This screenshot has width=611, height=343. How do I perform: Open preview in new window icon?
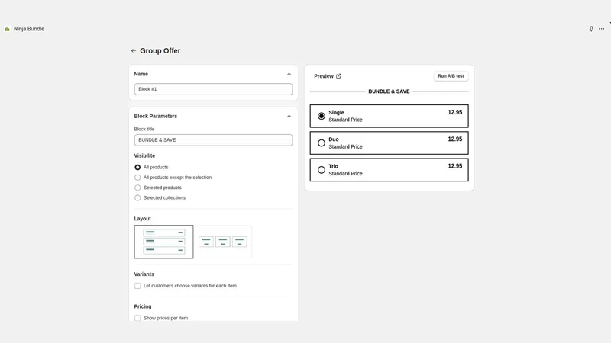[x=338, y=76]
